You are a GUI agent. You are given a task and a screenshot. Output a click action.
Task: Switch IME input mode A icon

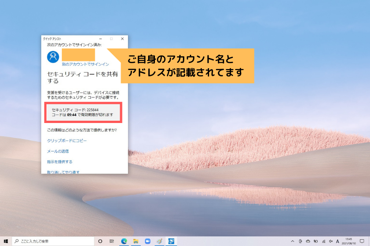coord(337,241)
